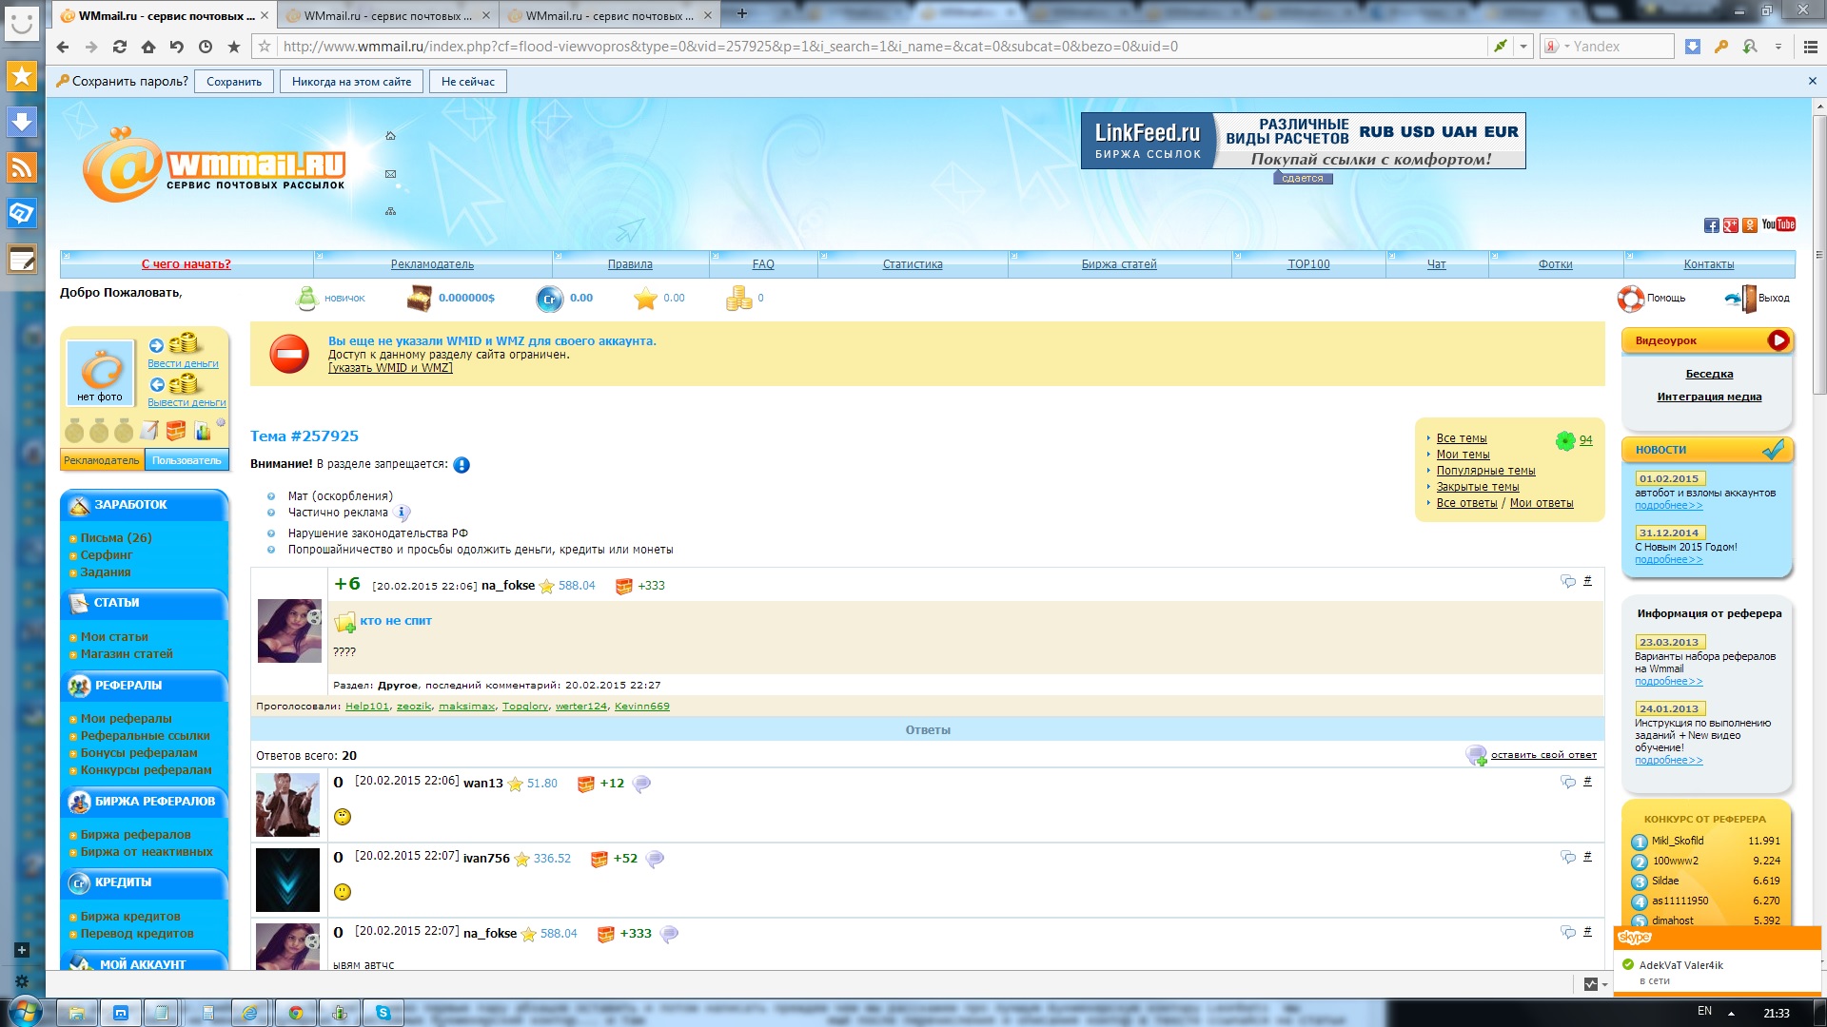The image size is (1827, 1027).
Task: Open the browser main menu list button
Action: pos(1810,47)
